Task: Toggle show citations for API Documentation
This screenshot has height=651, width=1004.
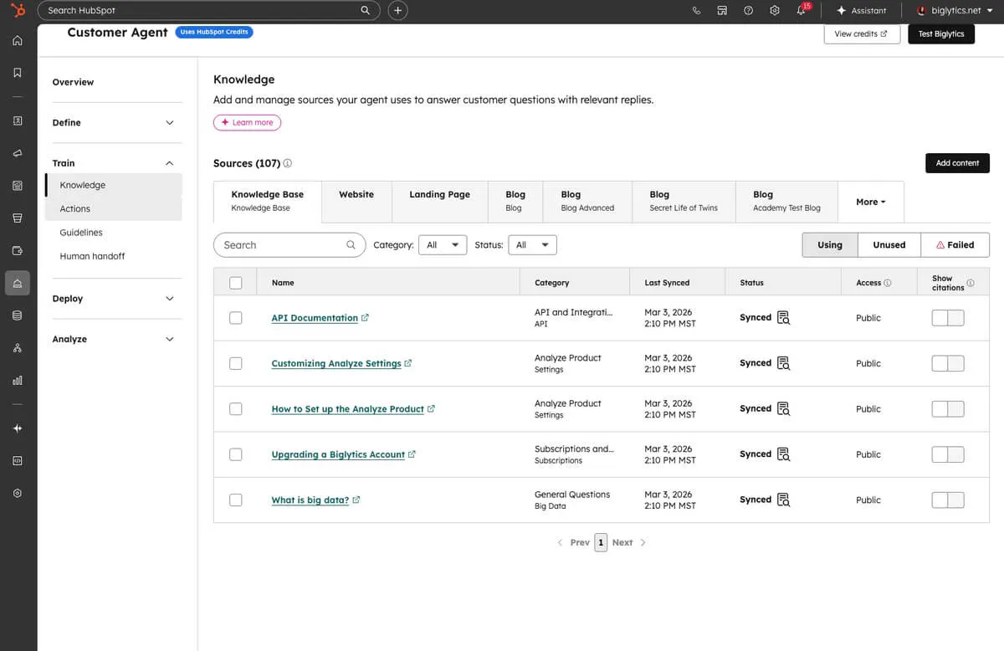Action: click(948, 318)
